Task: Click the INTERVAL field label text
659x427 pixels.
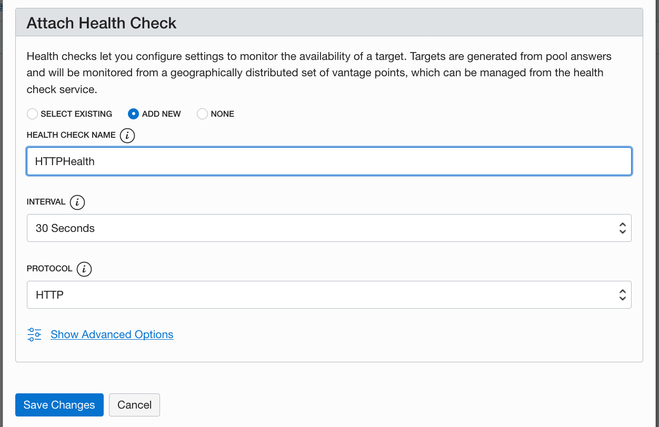Action: coord(46,202)
